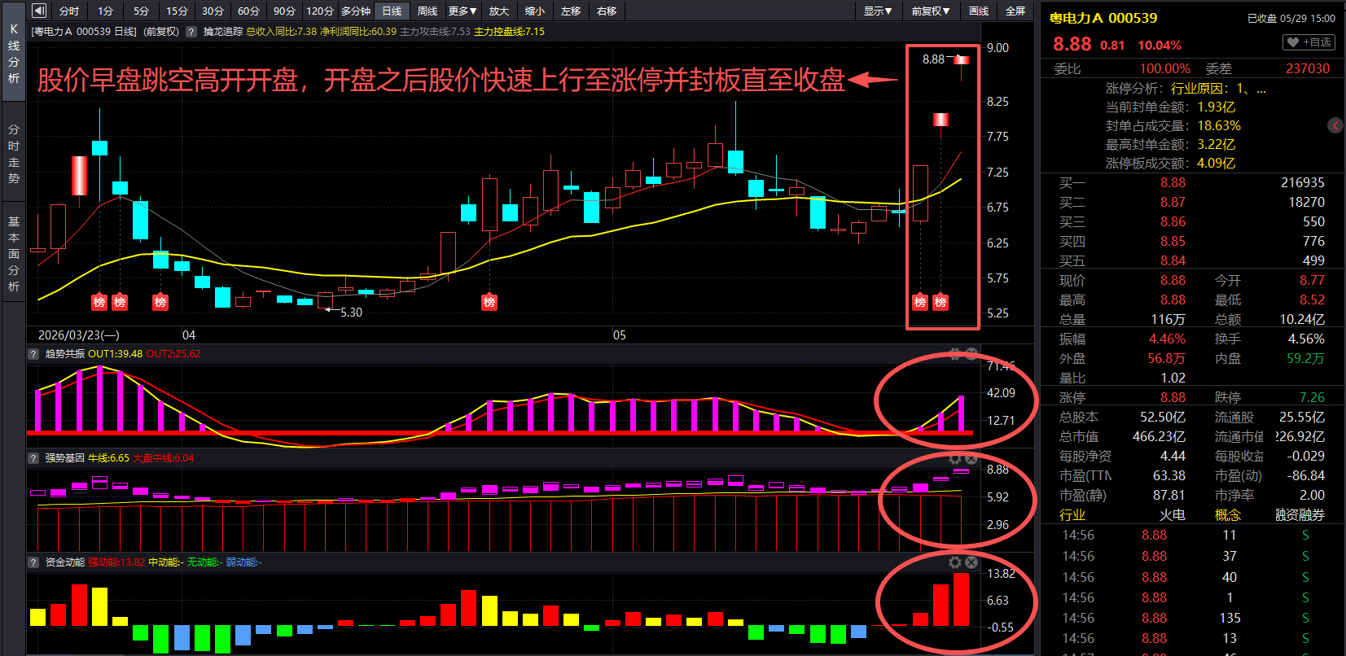The width and height of the screenshot is (1346, 656).
Task: Click the first 榜 marker on K-line chart
Action: (99, 302)
